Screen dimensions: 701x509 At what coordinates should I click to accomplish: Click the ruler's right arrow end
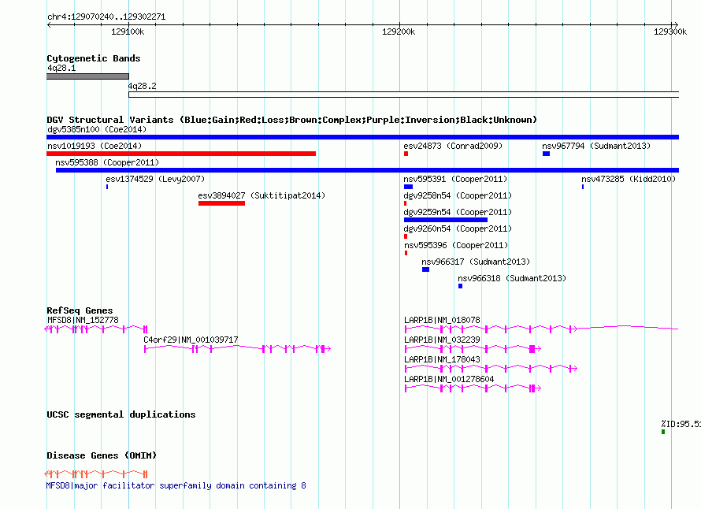(675, 25)
